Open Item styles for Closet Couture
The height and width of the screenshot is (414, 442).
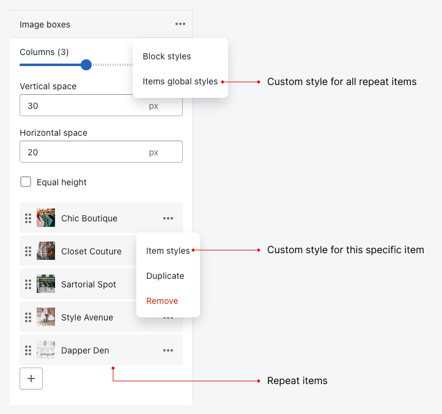pyautogui.click(x=168, y=251)
